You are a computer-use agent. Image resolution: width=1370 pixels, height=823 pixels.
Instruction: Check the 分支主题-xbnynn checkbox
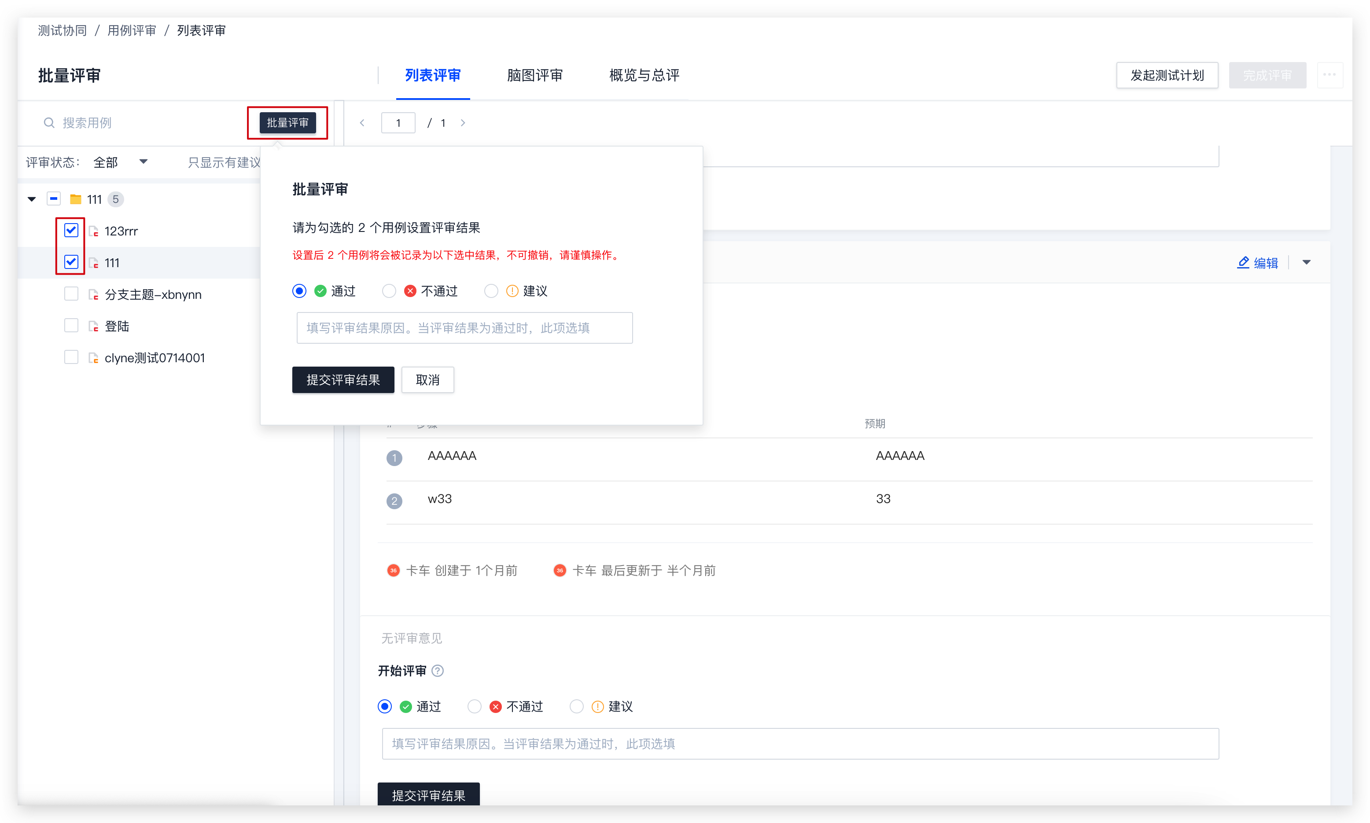point(71,294)
